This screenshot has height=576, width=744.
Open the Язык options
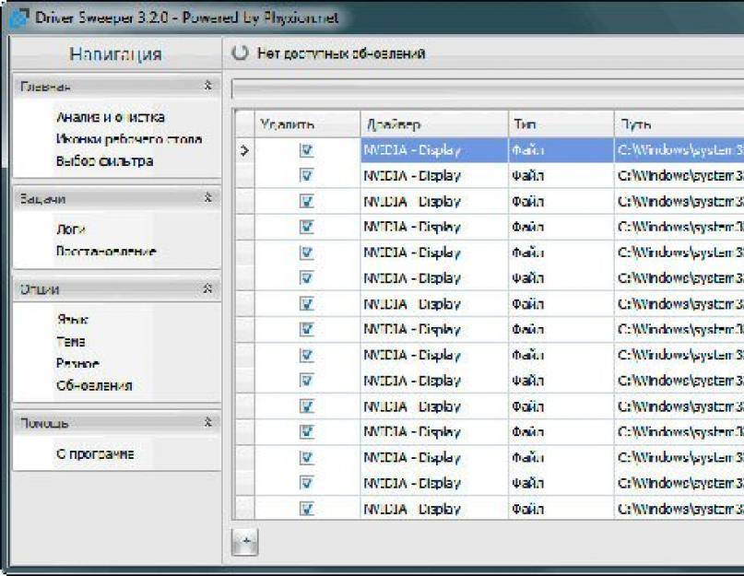point(72,319)
